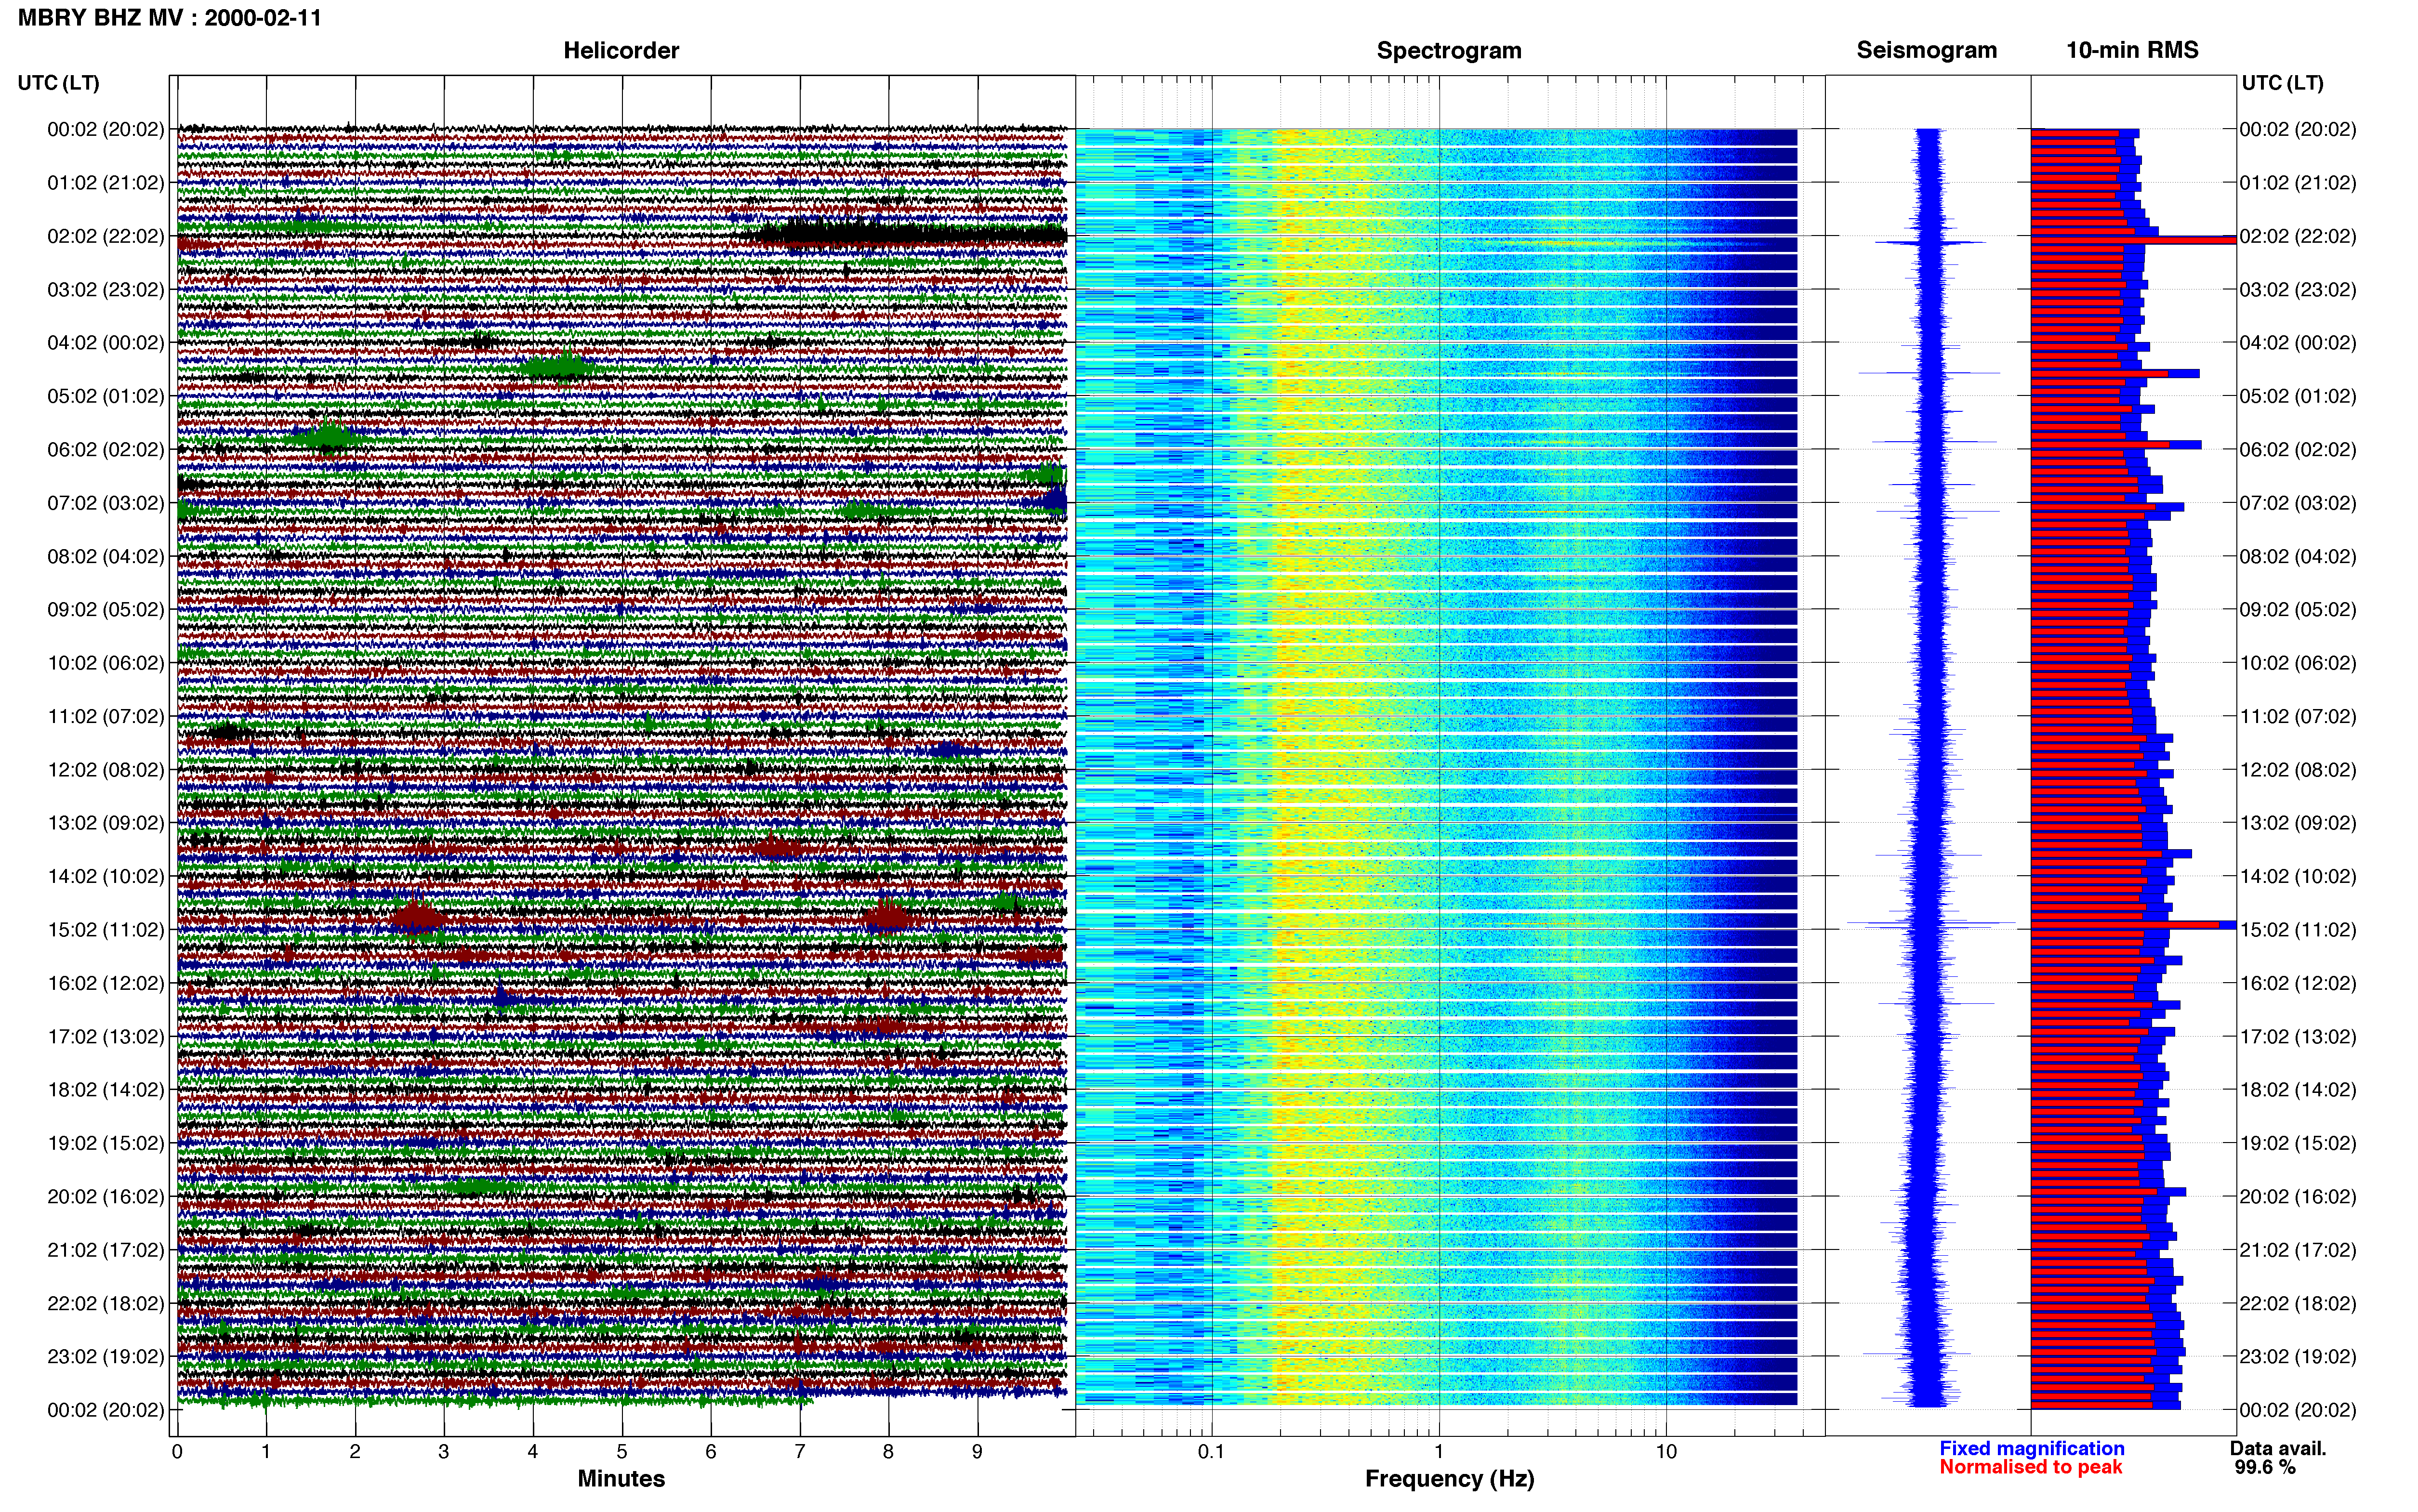Click left time label 05:02 (01:02)
Screen dimensions: 2418x1512
click(105, 396)
